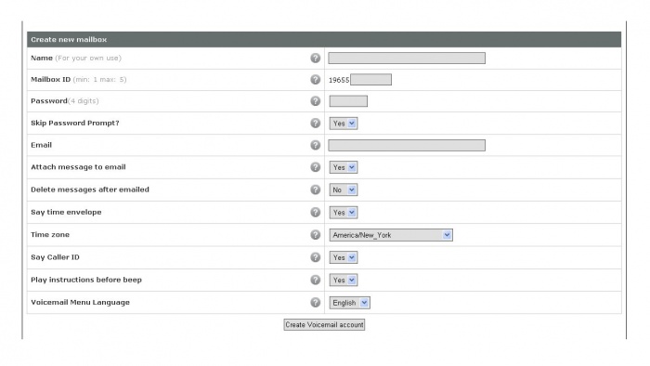
Task: Click help icon for Delete messages after emailed
Action: tap(316, 190)
